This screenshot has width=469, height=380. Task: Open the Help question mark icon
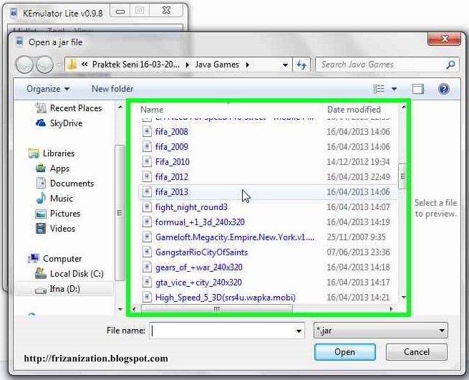click(x=443, y=89)
